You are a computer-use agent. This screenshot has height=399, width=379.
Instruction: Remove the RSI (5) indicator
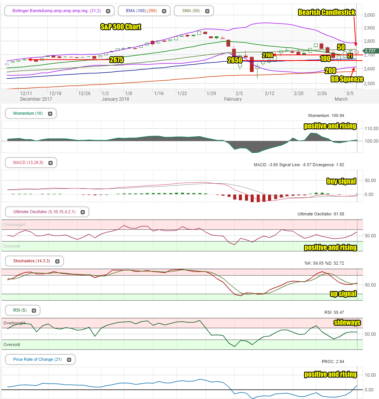[x=34, y=310]
